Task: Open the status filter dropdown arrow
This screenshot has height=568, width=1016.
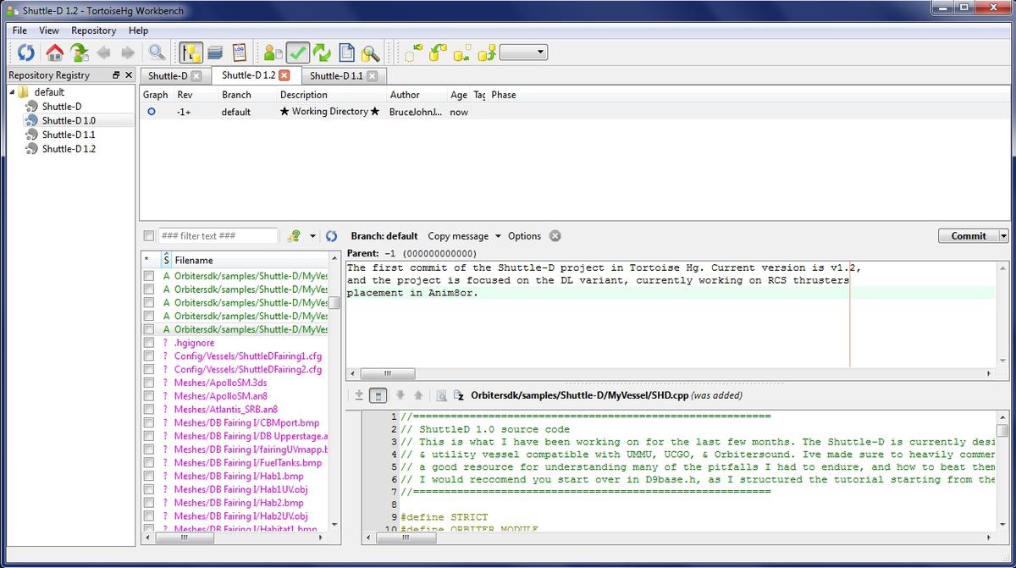Action: [x=312, y=236]
